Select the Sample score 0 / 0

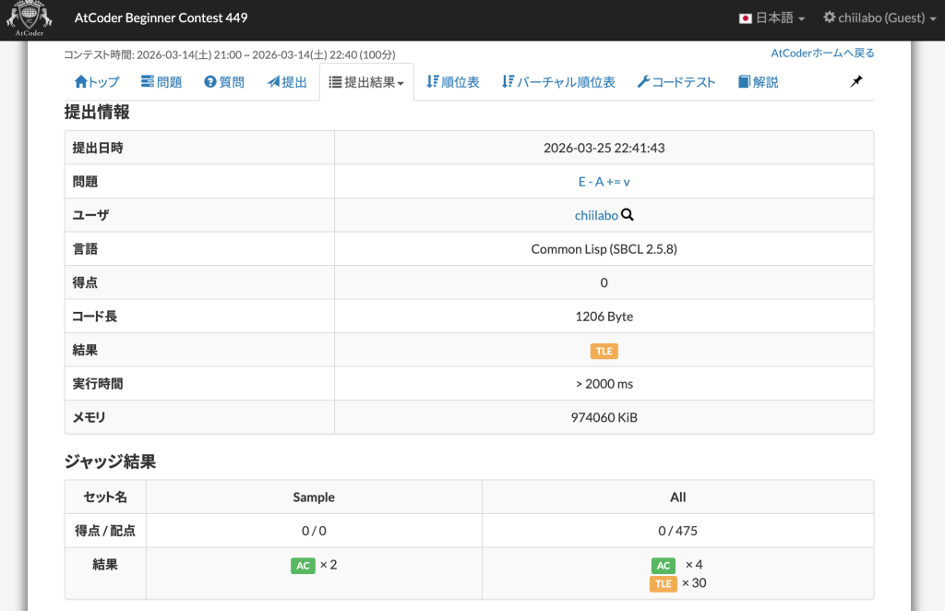(x=314, y=531)
